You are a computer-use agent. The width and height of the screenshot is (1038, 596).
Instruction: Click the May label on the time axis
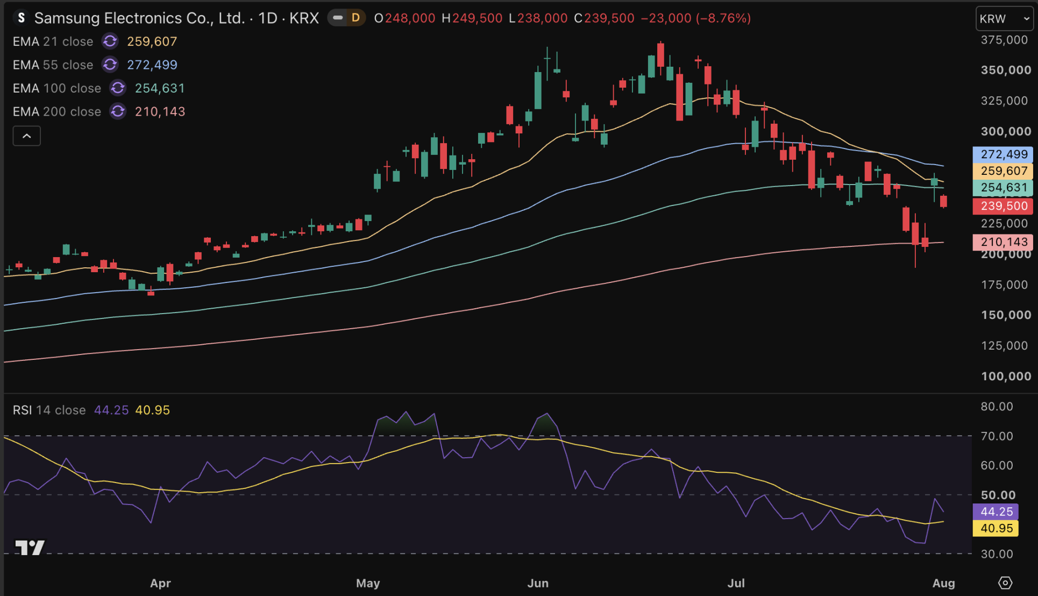point(368,583)
